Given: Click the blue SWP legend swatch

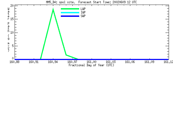Looking at the screenshot, I should [70, 16].
